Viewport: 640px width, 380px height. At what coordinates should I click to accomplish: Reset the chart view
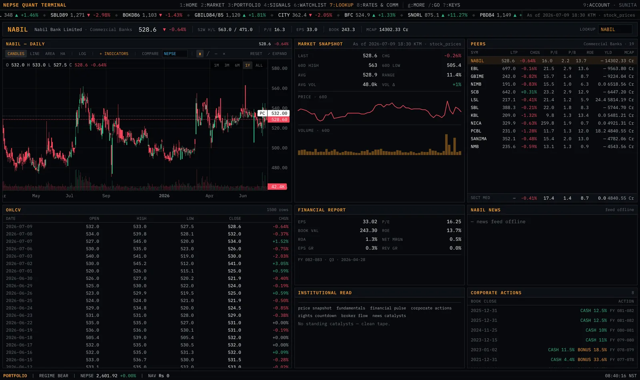pyautogui.click(x=256, y=54)
